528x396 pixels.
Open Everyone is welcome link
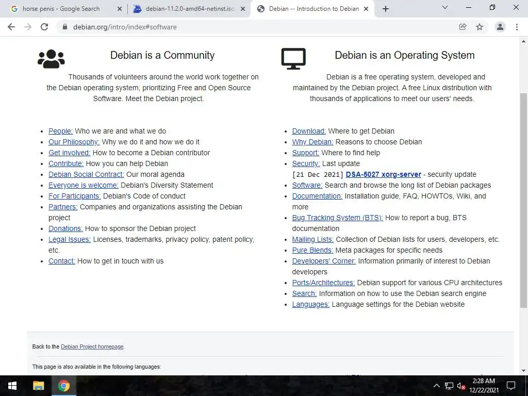[x=84, y=185]
